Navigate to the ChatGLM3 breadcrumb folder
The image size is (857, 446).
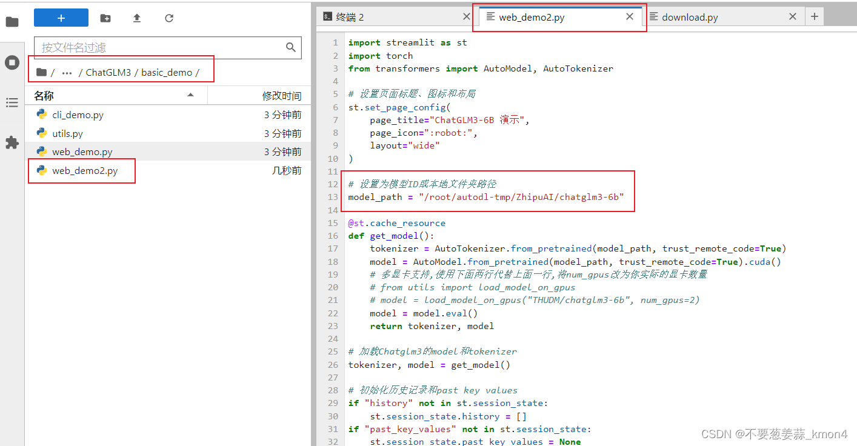[108, 72]
